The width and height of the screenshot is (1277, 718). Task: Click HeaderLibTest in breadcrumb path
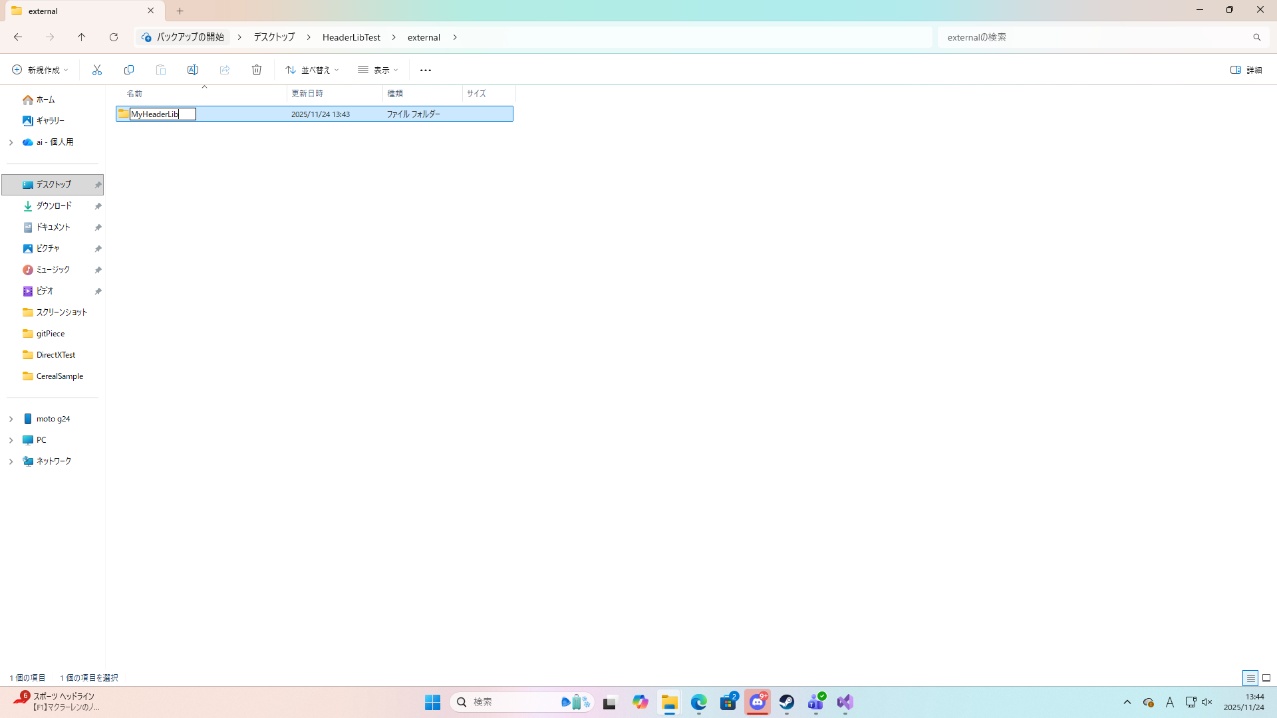(351, 37)
